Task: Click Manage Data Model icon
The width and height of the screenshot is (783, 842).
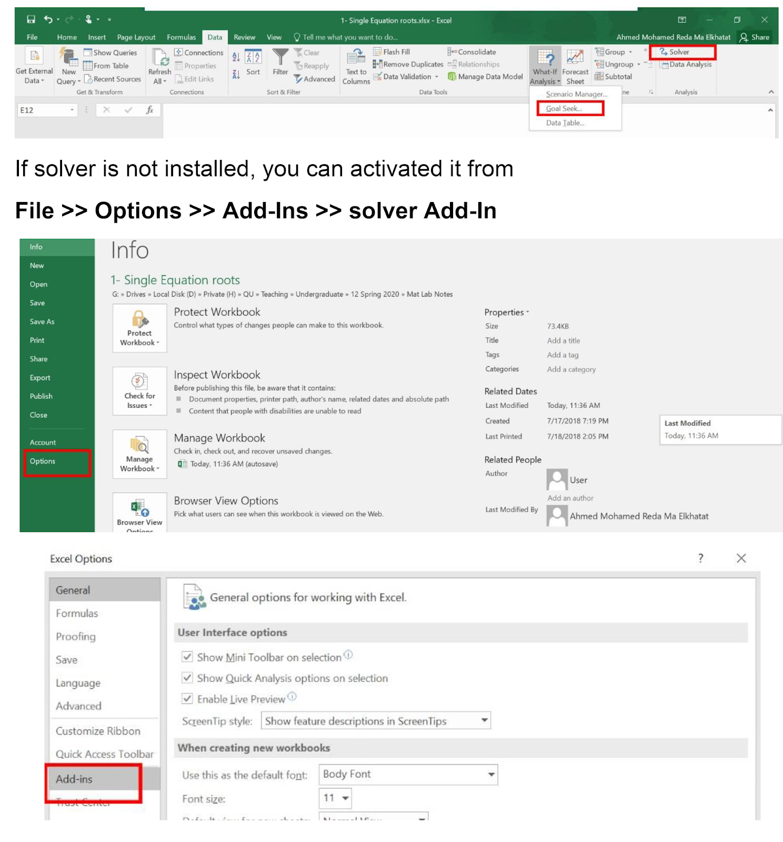Action: (452, 76)
